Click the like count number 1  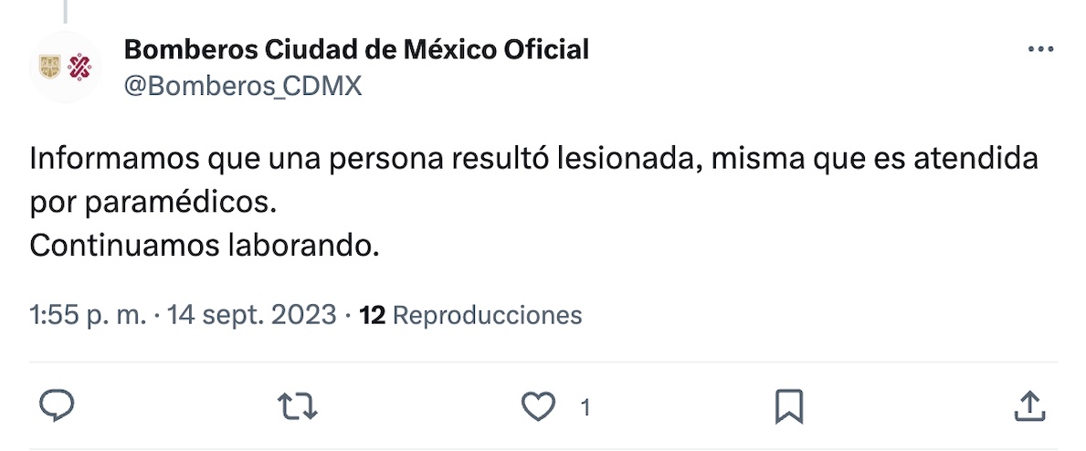pos(585,407)
